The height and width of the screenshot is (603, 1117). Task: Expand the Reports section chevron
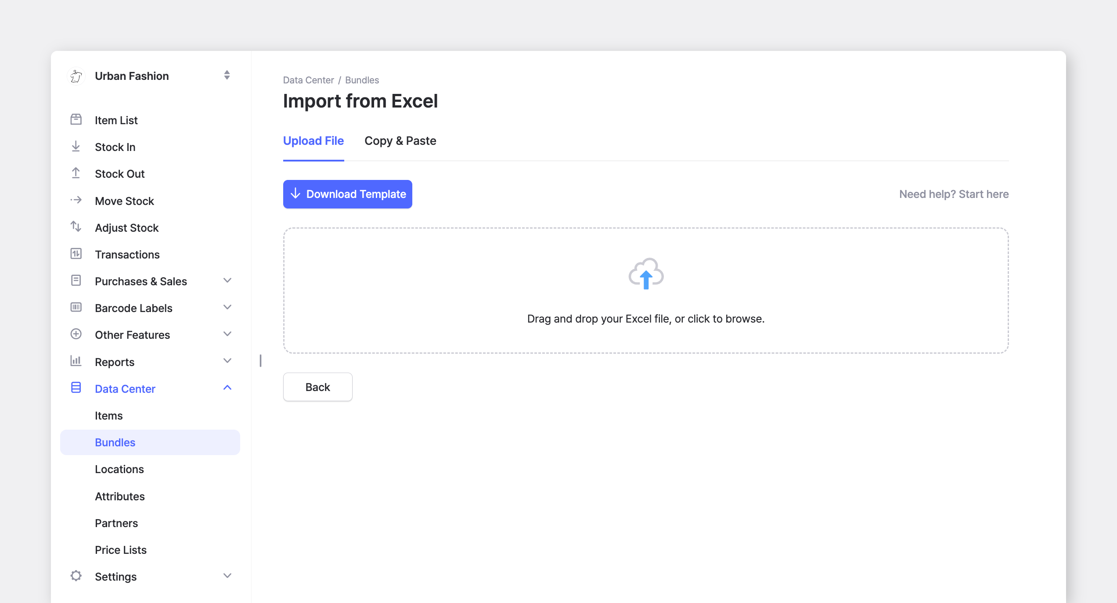pos(227,361)
